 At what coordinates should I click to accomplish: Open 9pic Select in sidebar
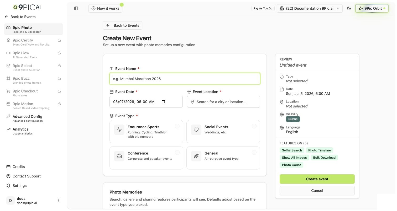pyautogui.click(x=34, y=67)
